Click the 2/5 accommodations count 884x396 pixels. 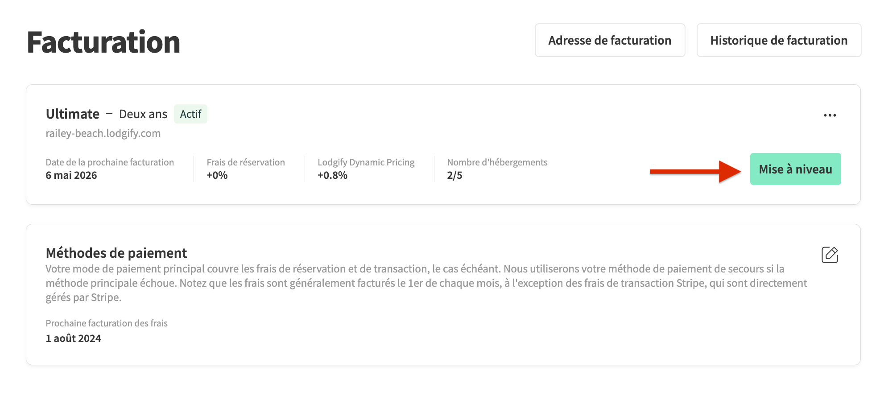click(454, 175)
